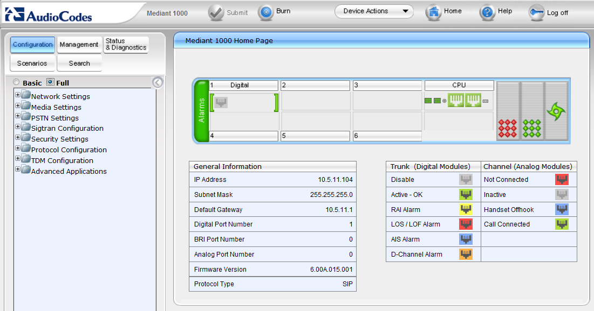Expand the PSTN Settings folder
This screenshot has width=594, height=311.
point(18,116)
